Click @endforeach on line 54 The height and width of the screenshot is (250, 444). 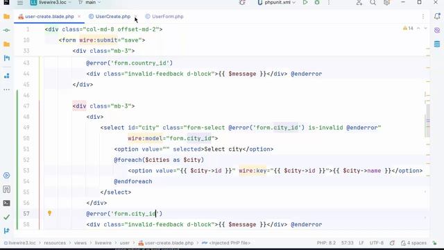point(133,181)
